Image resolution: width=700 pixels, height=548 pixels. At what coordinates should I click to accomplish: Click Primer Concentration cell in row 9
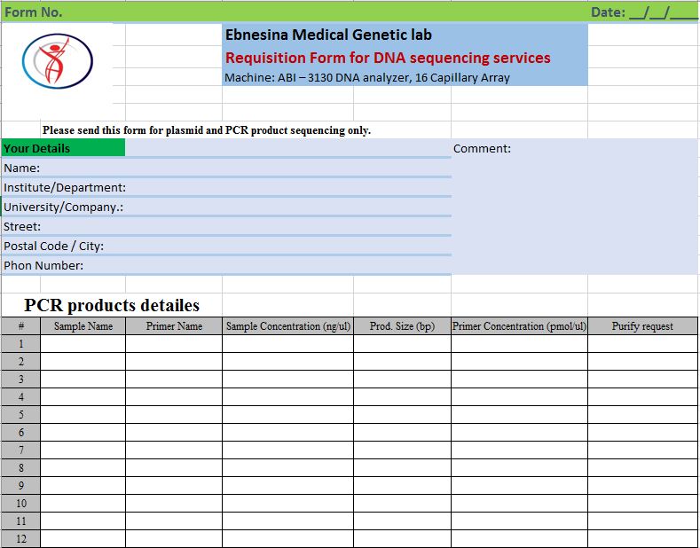coord(519,486)
